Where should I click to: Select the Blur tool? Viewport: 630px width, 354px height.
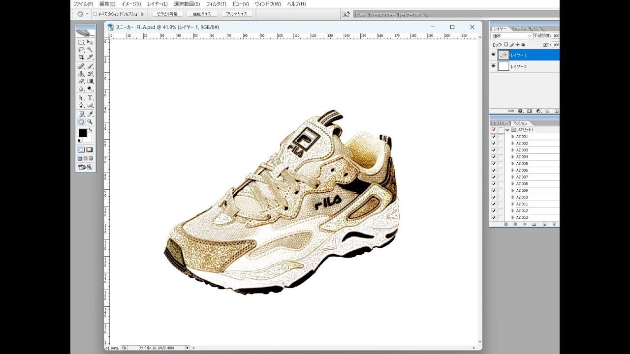[81, 88]
